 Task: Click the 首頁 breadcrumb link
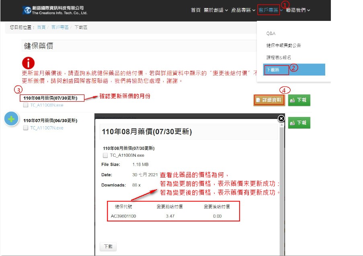(41, 27)
